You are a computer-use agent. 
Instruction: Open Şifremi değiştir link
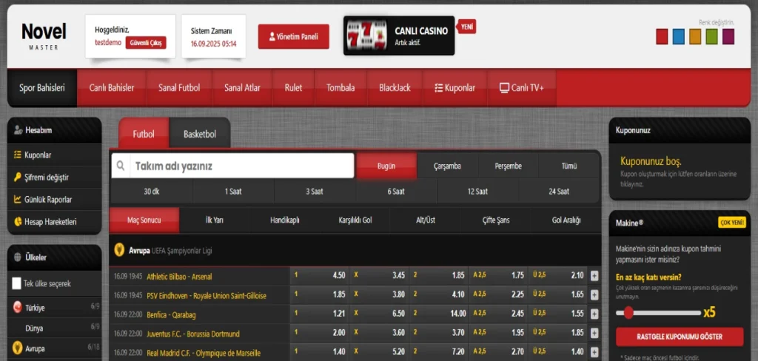(x=47, y=178)
